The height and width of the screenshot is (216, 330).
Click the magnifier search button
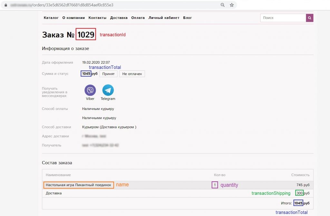coord(309,18)
